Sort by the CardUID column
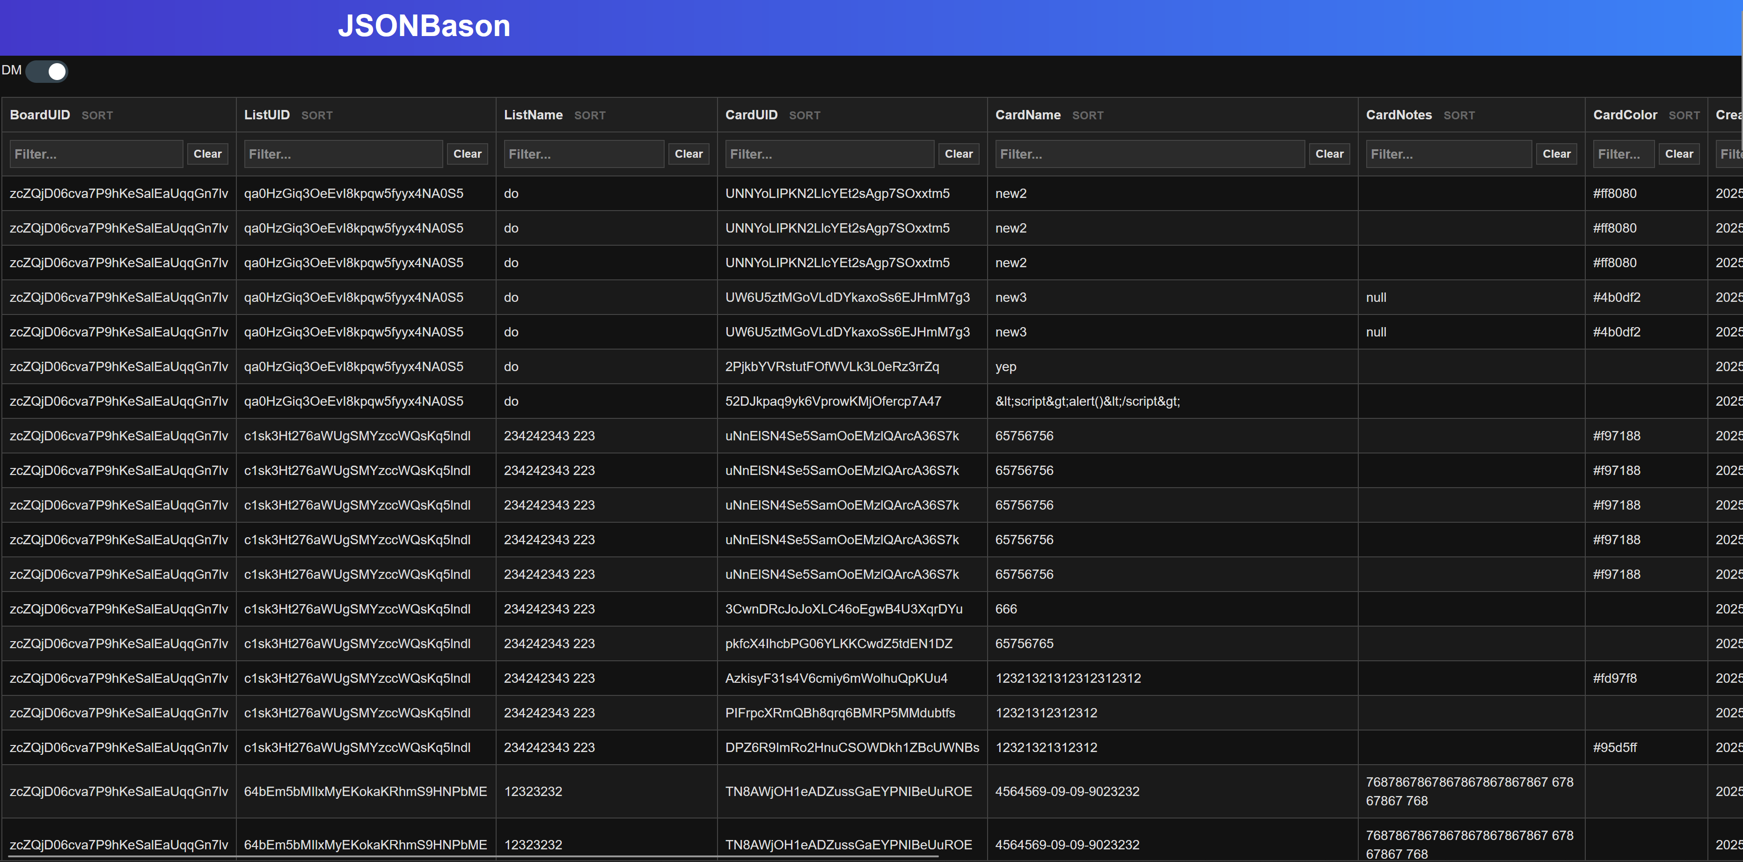The height and width of the screenshot is (862, 1743). [x=805, y=116]
